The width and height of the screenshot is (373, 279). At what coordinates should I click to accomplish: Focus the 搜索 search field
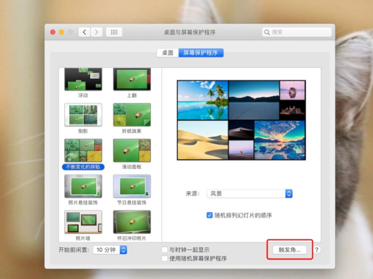pos(297,32)
